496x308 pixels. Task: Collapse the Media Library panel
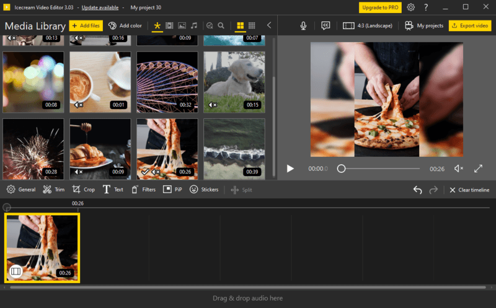[269, 25]
